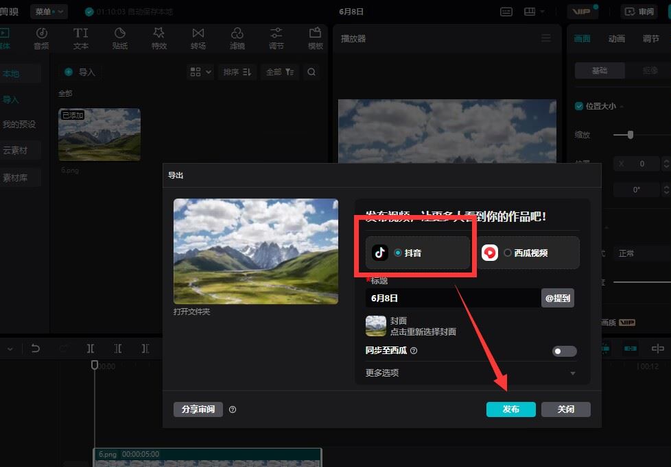Open the 特效 effects panel
The width and height of the screenshot is (671, 467).
pos(158,38)
